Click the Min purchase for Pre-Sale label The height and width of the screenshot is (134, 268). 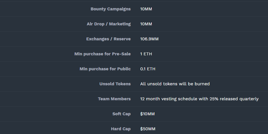(102, 54)
